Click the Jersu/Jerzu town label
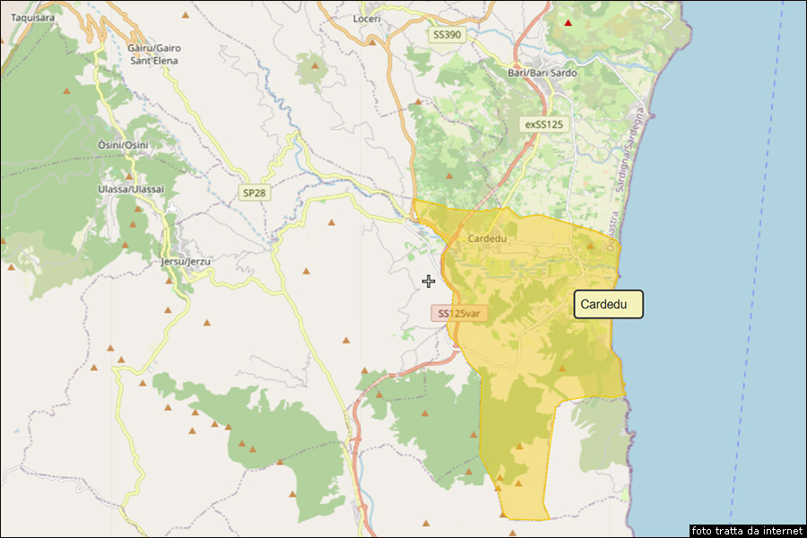 tap(185, 262)
